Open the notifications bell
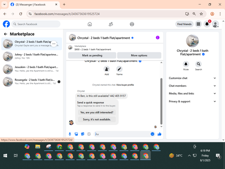Viewport: 225px width, 169px height. click(207, 24)
